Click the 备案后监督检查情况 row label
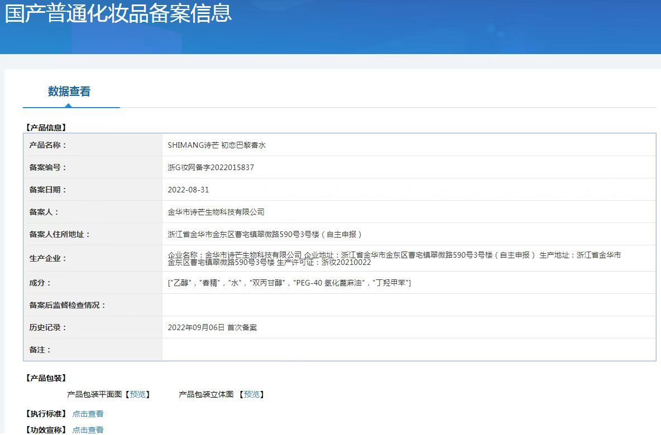 [68, 305]
